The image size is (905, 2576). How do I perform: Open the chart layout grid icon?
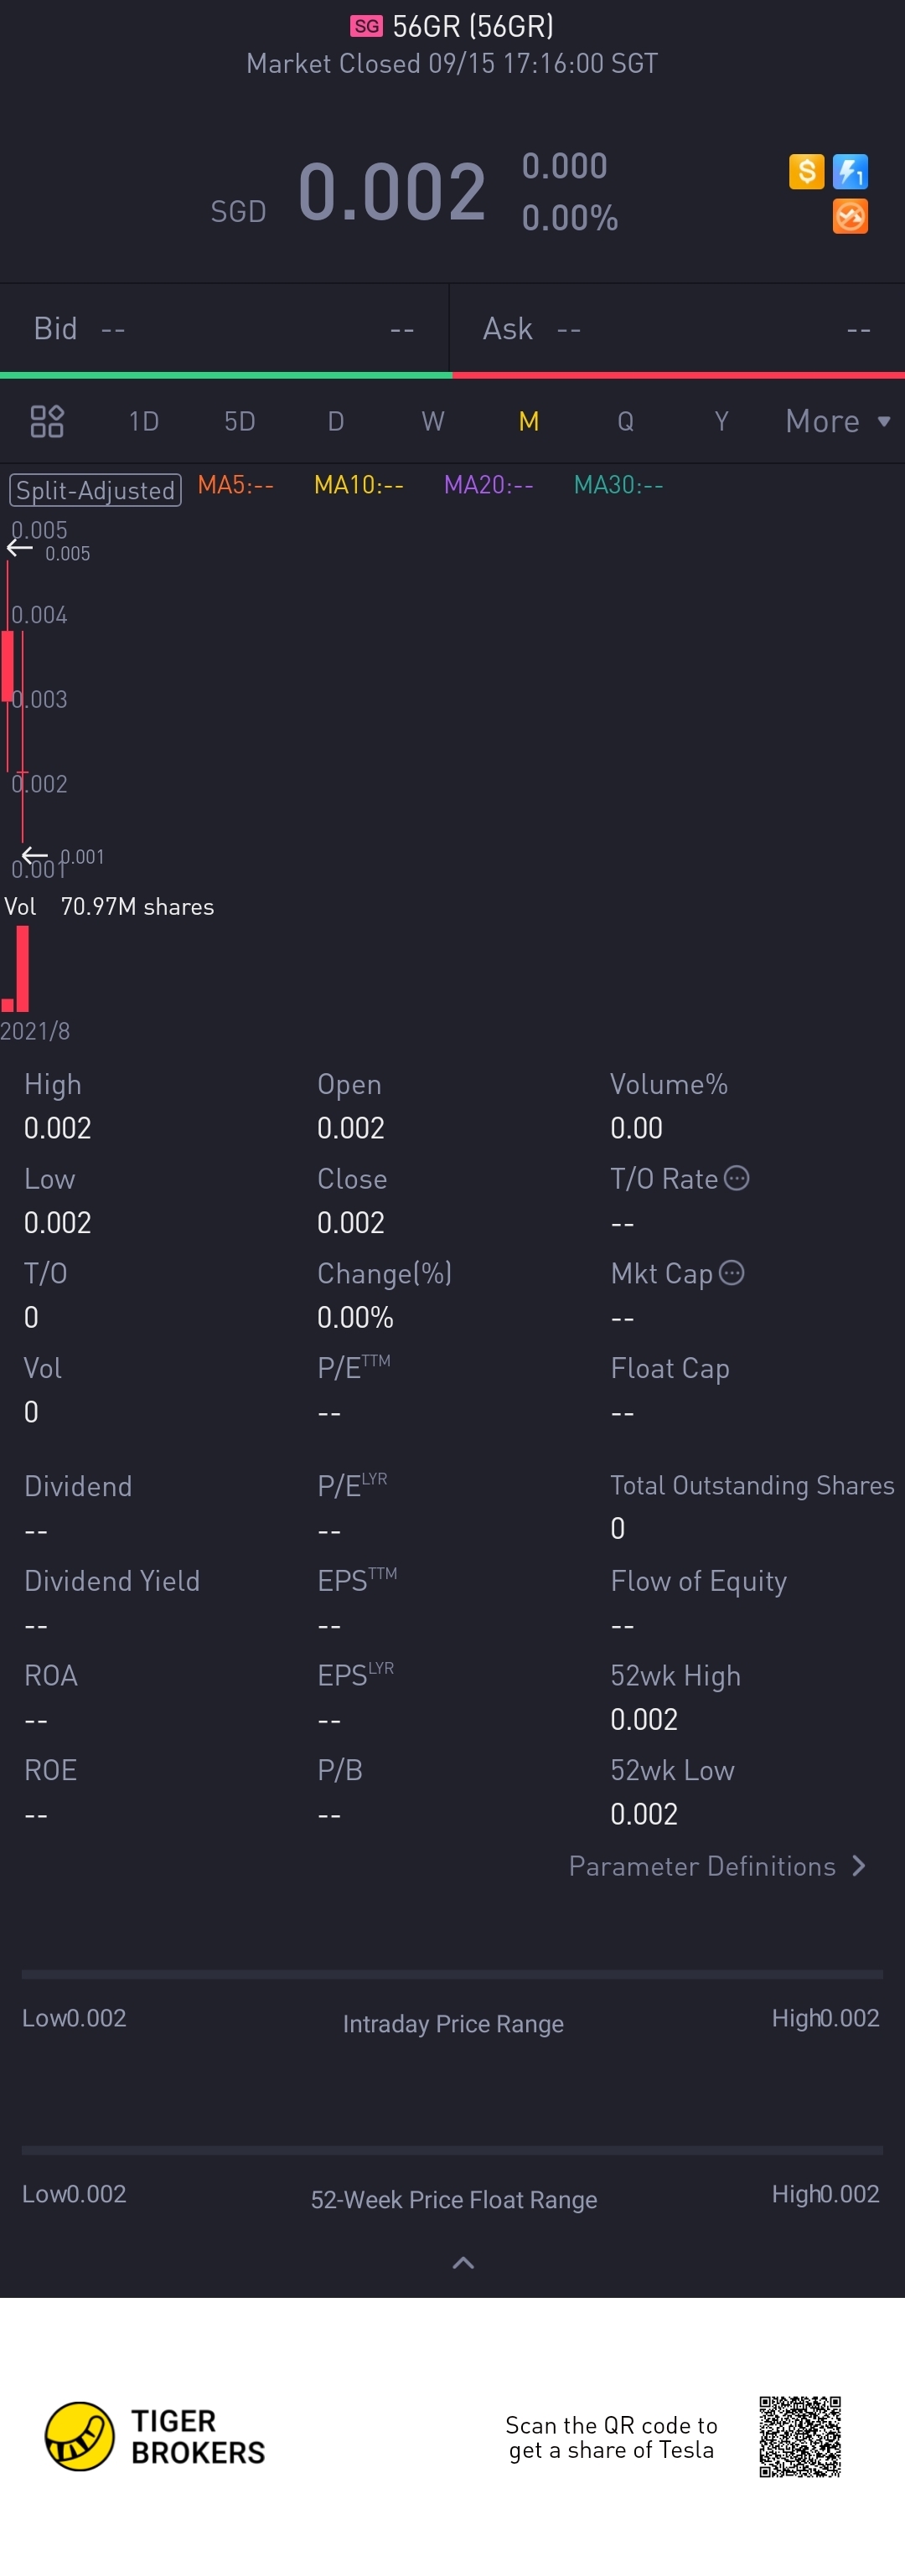[x=47, y=421]
